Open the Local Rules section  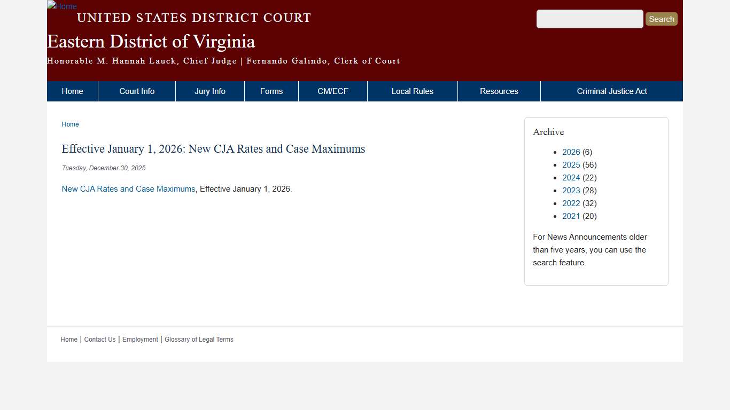coord(412,91)
